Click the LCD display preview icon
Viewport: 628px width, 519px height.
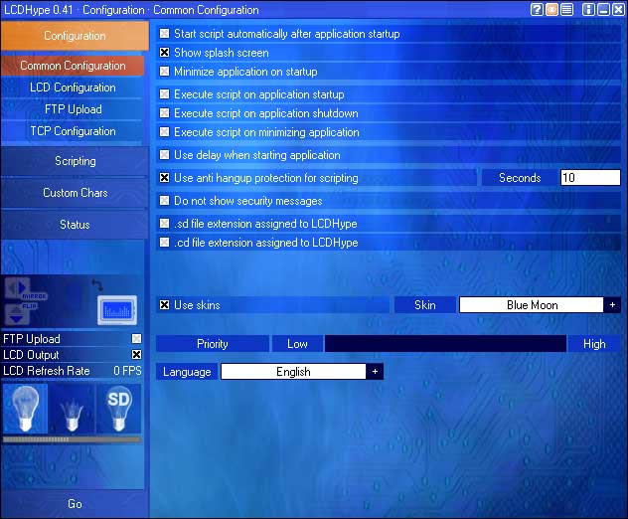click(115, 310)
